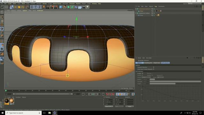204x115 pixels.
Task: Toggle the Tolerant Selection checkbox
Action: point(154,67)
